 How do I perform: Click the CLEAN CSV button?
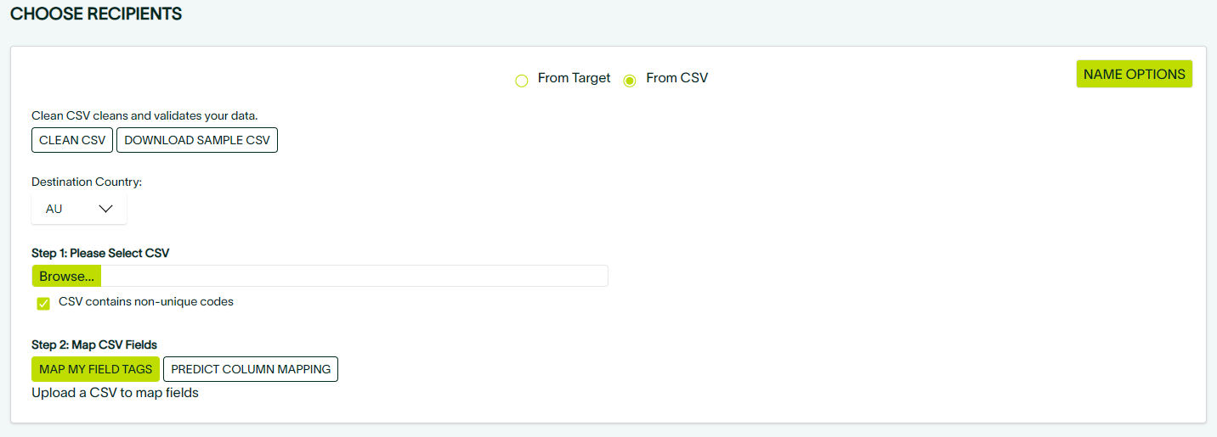72,140
